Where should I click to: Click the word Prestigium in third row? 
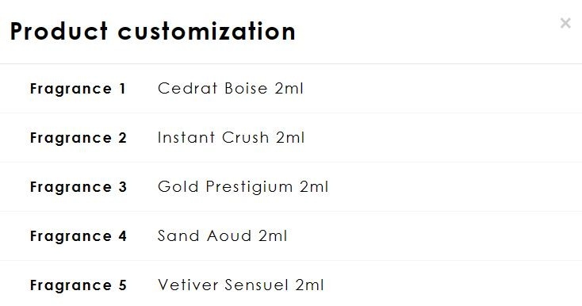[x=249, y=186]
